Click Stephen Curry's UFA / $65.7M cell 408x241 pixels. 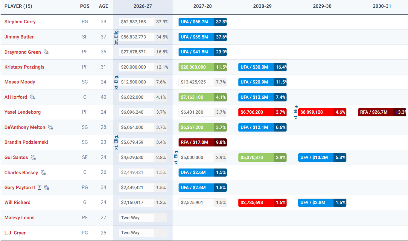point(203,22)
